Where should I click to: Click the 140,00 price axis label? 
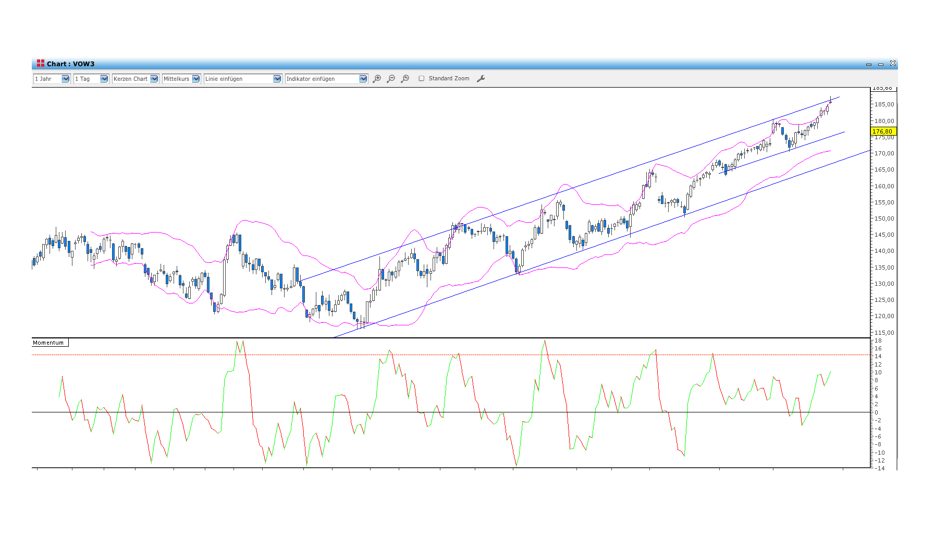(884, 251)
